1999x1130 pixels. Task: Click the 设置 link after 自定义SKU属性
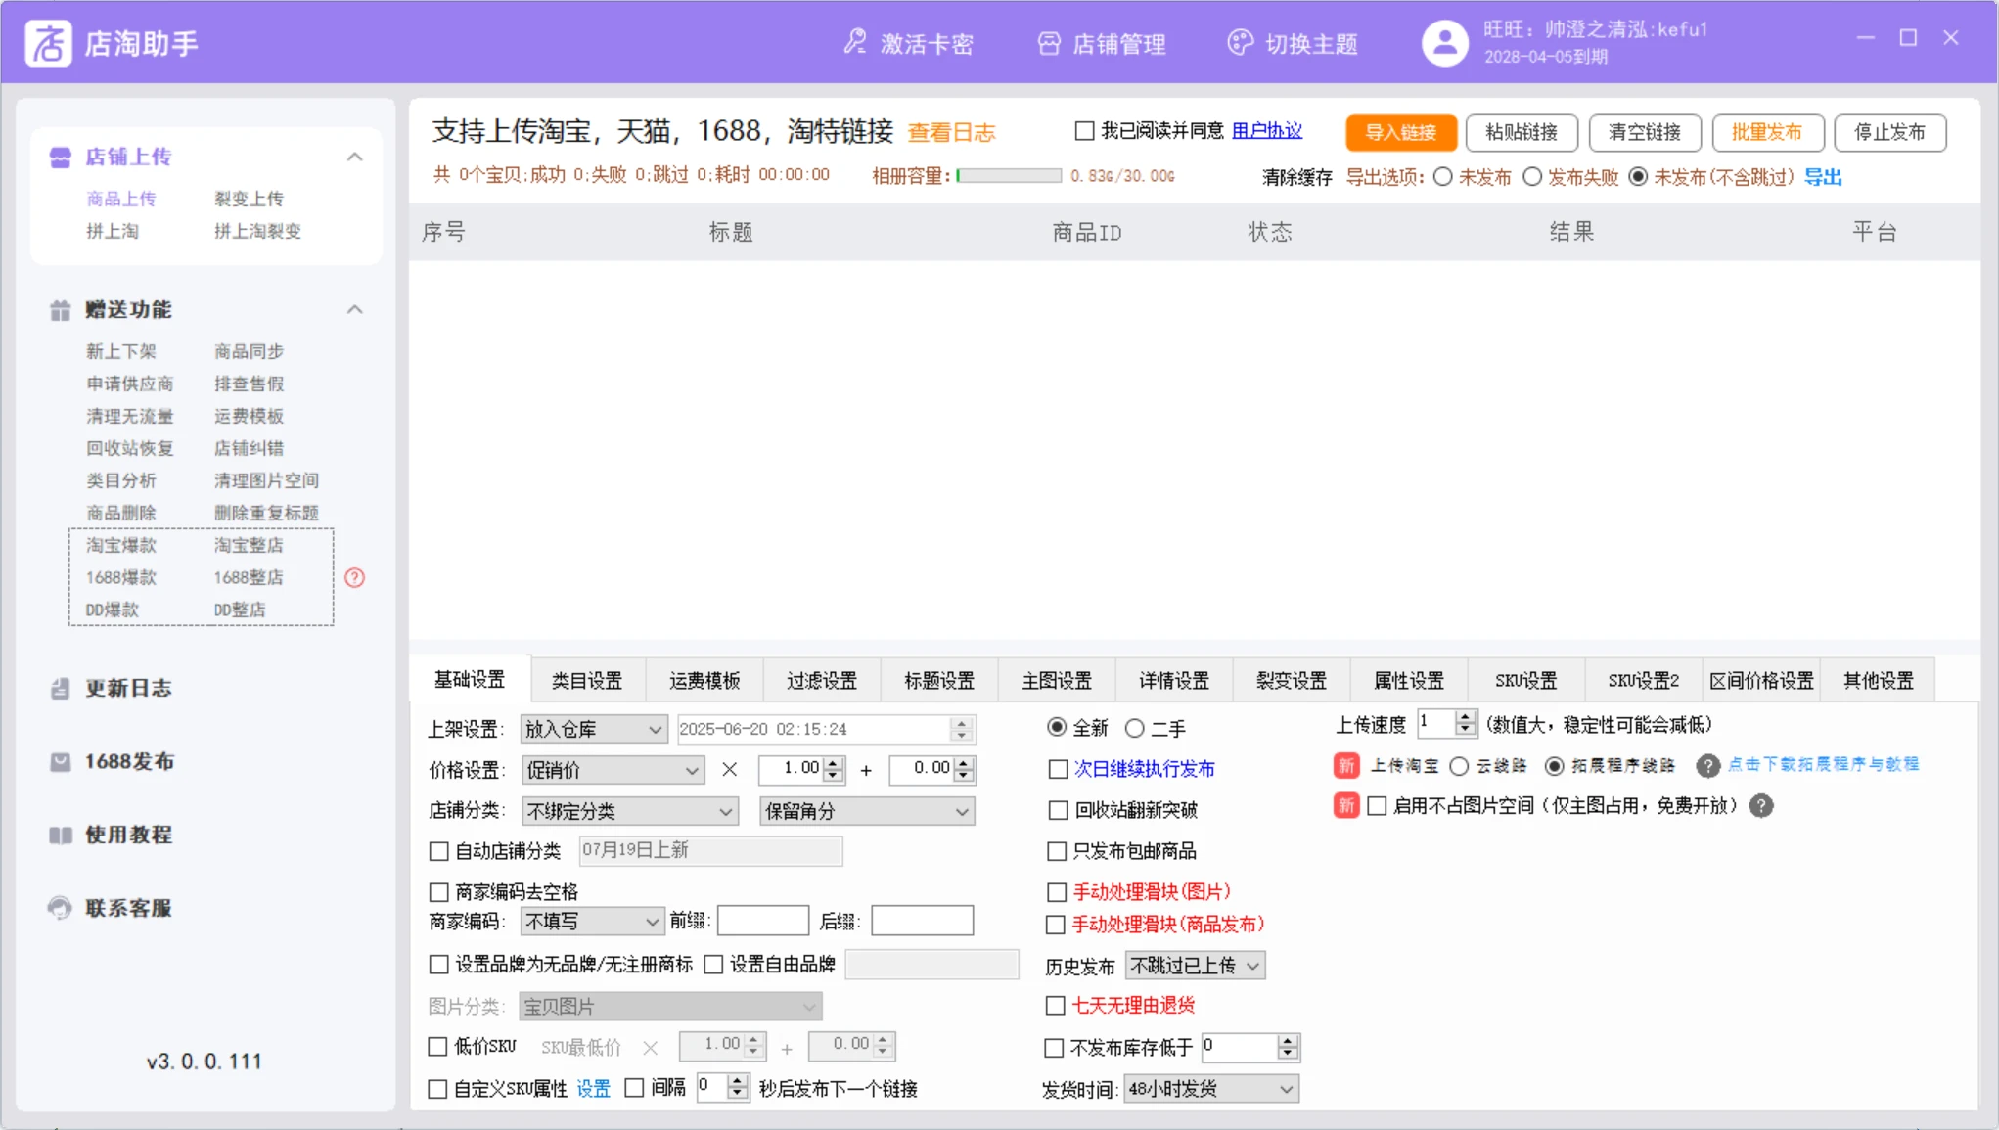point(593,1089)
